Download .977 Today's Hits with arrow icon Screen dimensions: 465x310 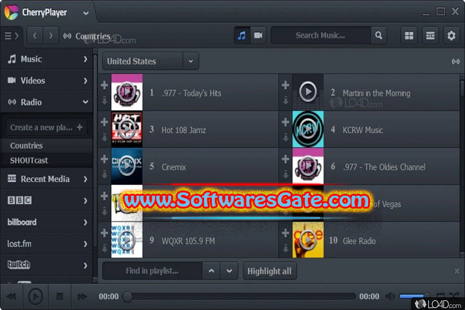[x=105, y=101]
